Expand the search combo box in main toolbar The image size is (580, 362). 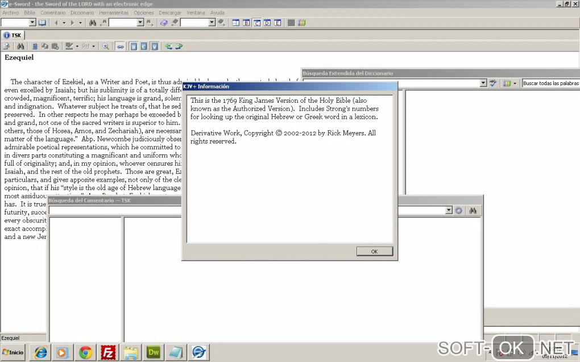140,23
